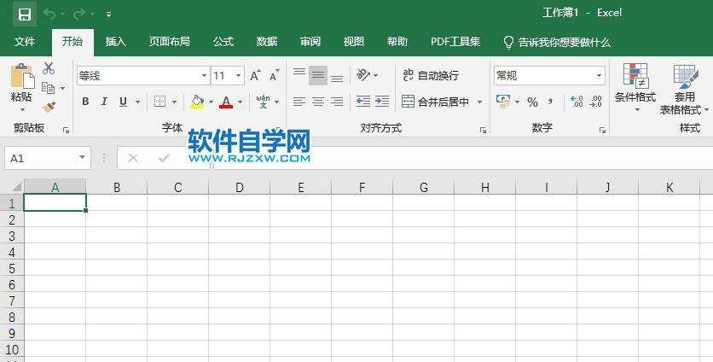Switch to the 公式 ribbon tab
Image resolution: width=713 pixels, height=362 pixels.
[x=223, y=42]
